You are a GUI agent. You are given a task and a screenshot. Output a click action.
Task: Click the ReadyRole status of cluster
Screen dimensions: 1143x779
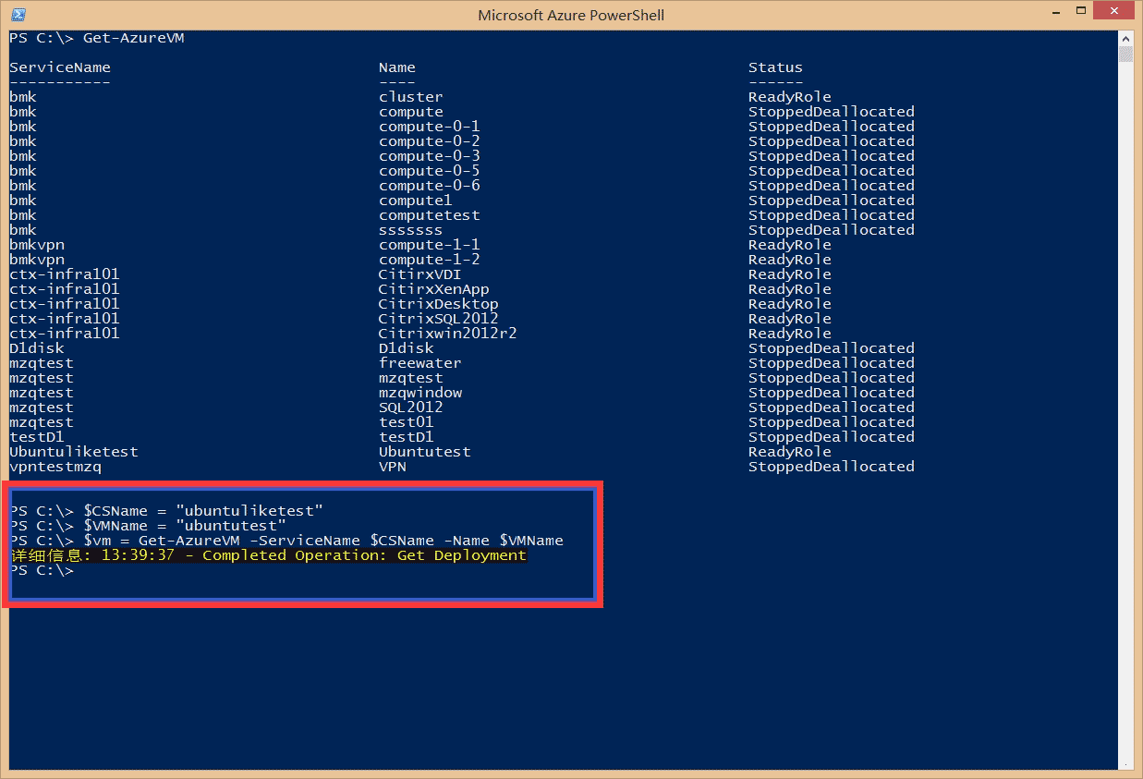790,97
